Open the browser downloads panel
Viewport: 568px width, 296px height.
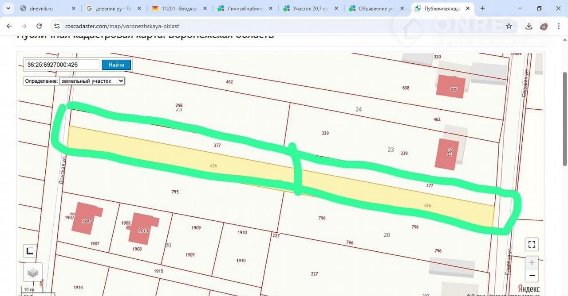coord(529,26)
